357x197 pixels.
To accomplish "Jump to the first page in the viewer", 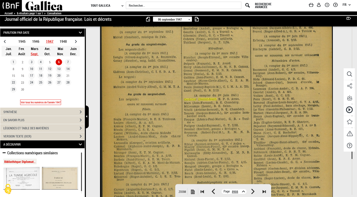I will coord(202,192).
